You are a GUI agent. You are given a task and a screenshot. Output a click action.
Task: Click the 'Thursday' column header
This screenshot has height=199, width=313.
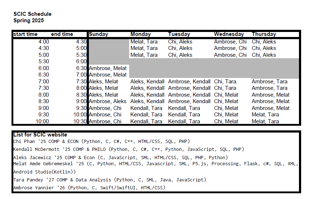point(264,34)
